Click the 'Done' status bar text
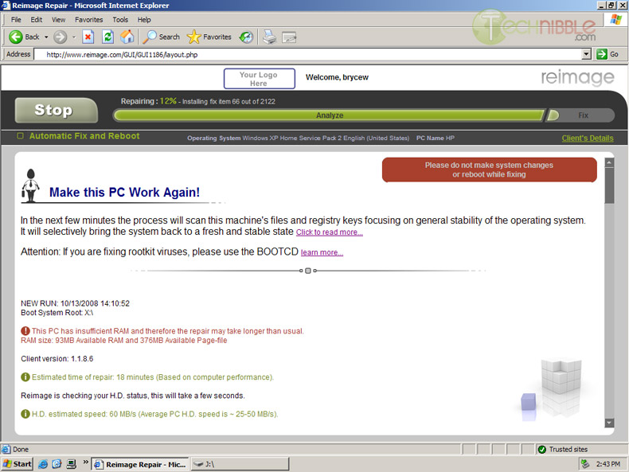Screen dimensions: 629x472 (x=21, y=450)
